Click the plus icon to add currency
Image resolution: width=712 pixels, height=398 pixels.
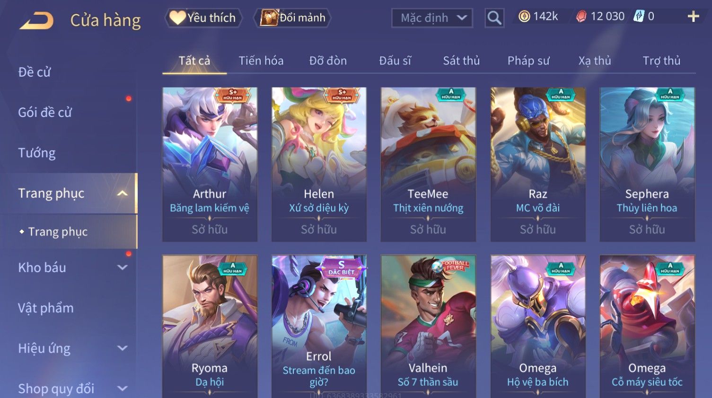click(x=693, y=17)
